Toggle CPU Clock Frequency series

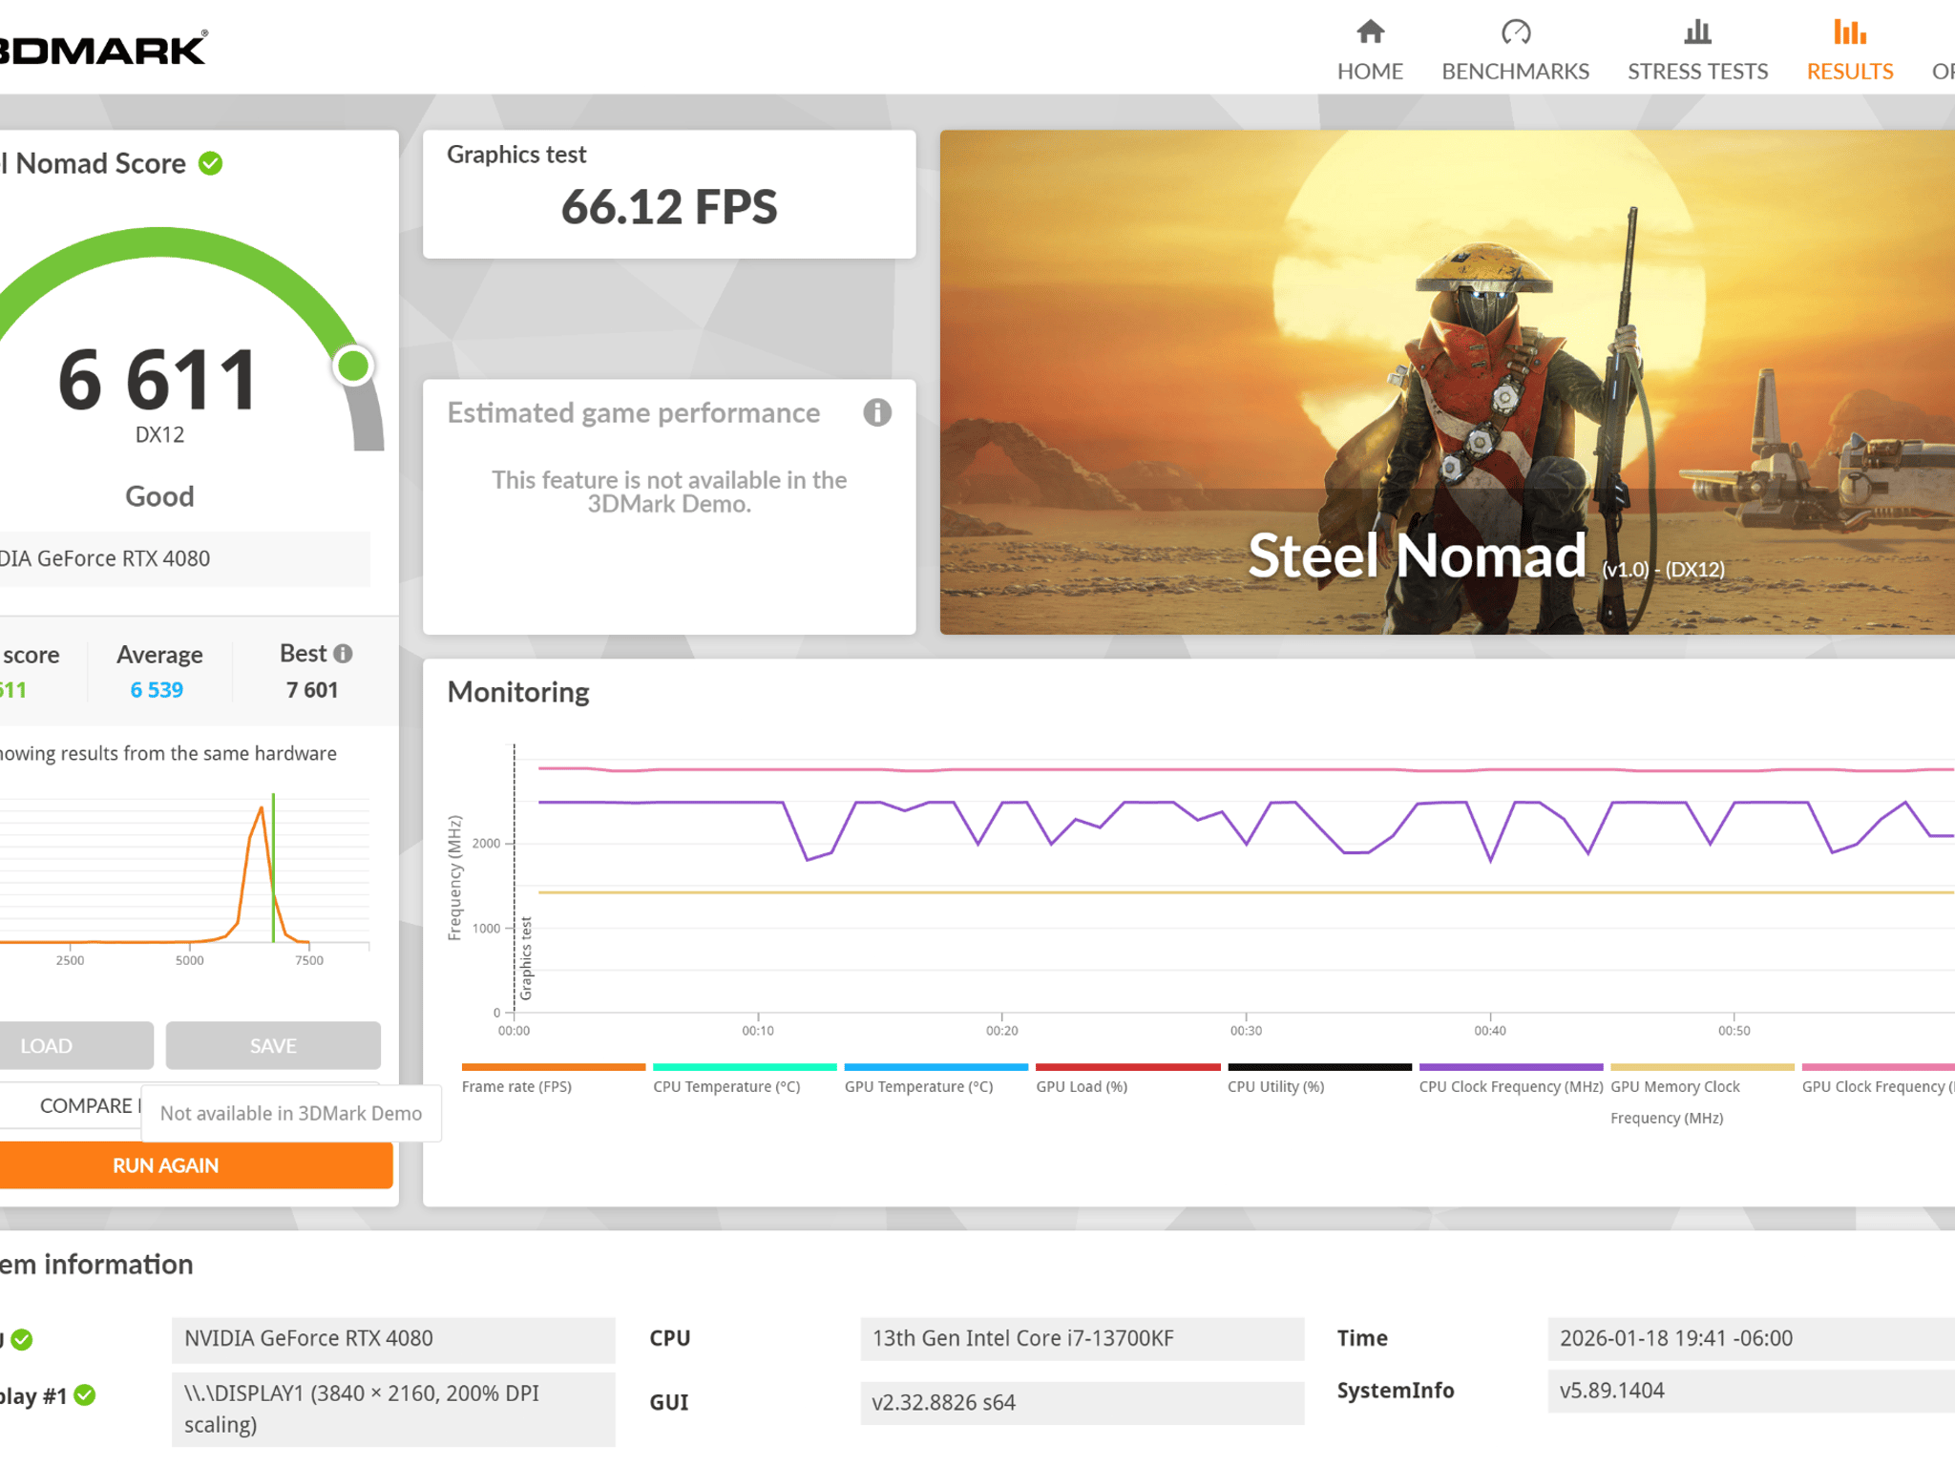[1511, 1079]
